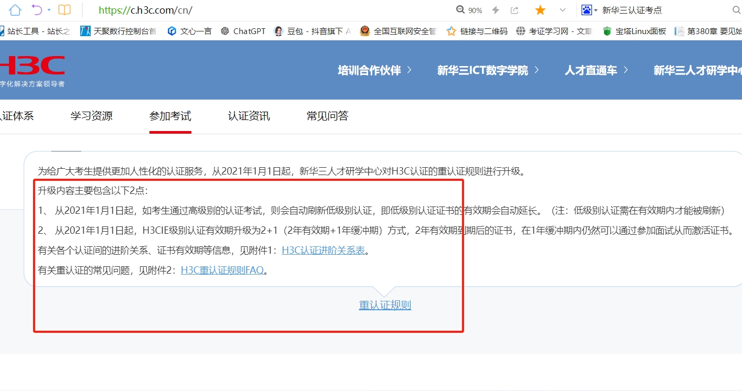This screenshot has width=742, height=391.
Task: Switch to the 认证资讯 tab
Action: point(249,116)
